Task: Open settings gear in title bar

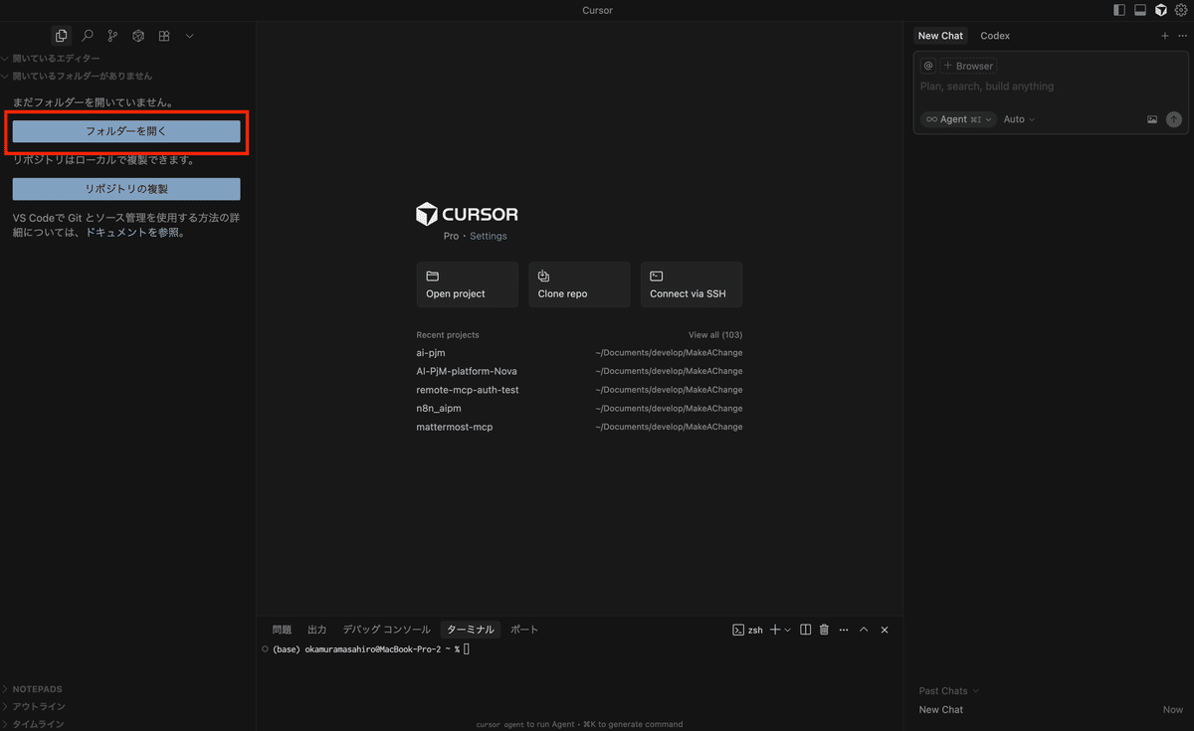Action: 1181,10
